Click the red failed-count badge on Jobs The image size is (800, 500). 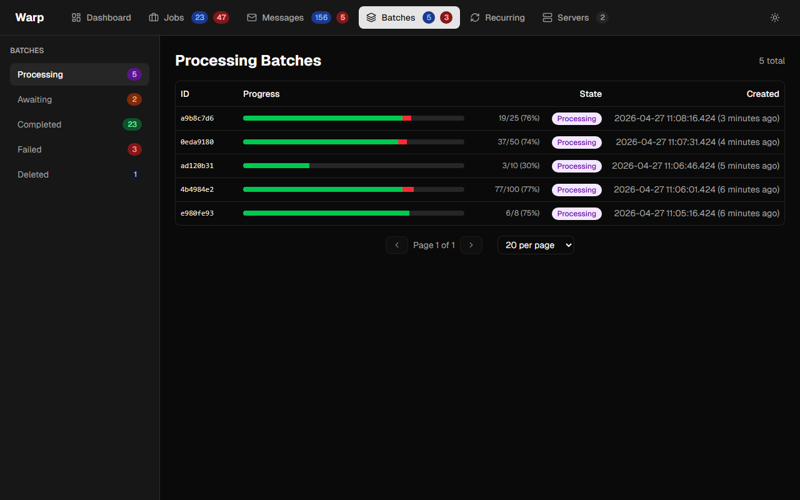click(x=221, y=17)
